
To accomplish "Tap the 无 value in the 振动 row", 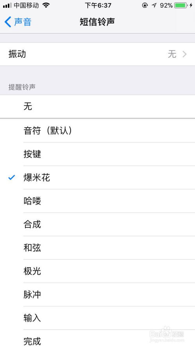I will pyautogui.click(x=172, y=54).
